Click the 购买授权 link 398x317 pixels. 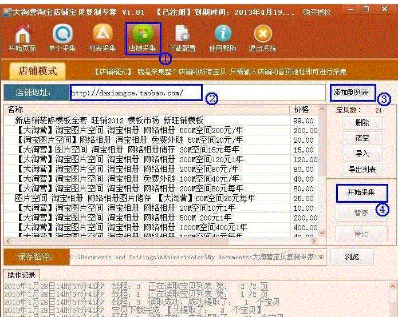(x=317, y=12)
